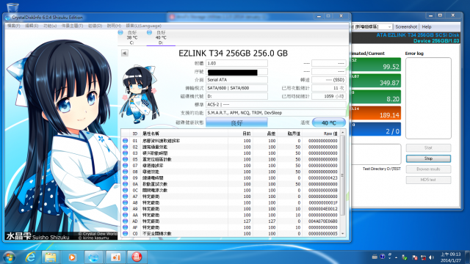Click the status circle of attribute 0A
Viewport: 470px width, 264px height.
coord(126,184)
